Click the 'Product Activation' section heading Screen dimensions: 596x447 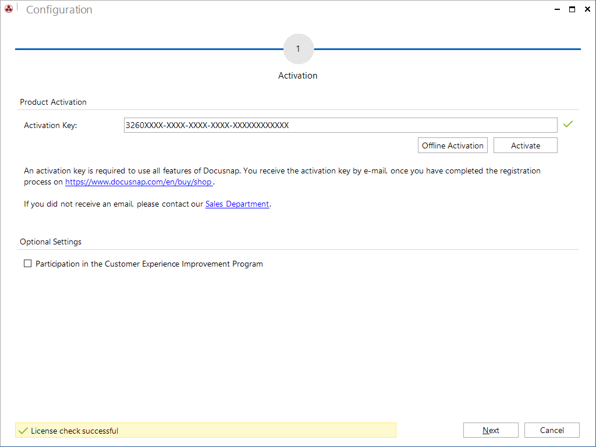pos(53,102)
